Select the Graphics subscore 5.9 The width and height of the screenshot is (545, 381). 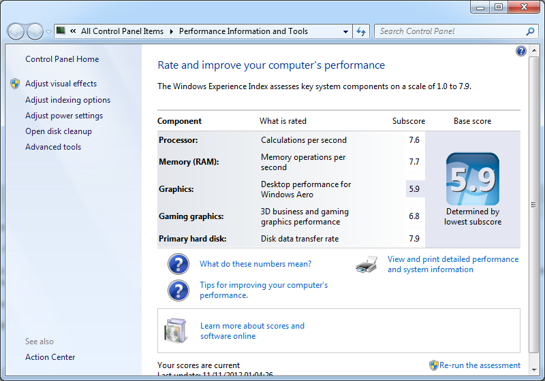click(x=414, y=188)
